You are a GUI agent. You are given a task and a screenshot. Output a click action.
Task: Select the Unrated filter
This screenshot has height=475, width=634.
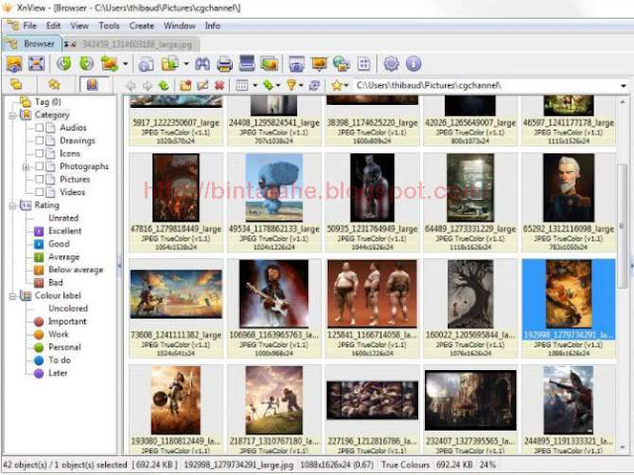[63, 218]
